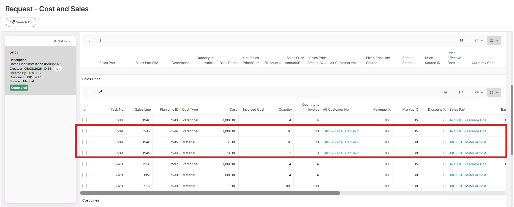Open the row actions menu for sales line 1947
Viewport: 514px width, 207px height.
pos(93,131)
